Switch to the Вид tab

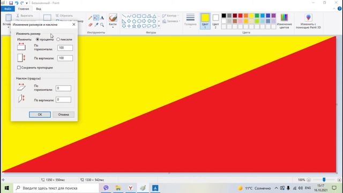[x=39, y=9]
